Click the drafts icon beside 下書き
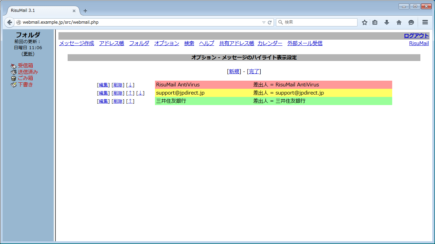 point(14,85)
